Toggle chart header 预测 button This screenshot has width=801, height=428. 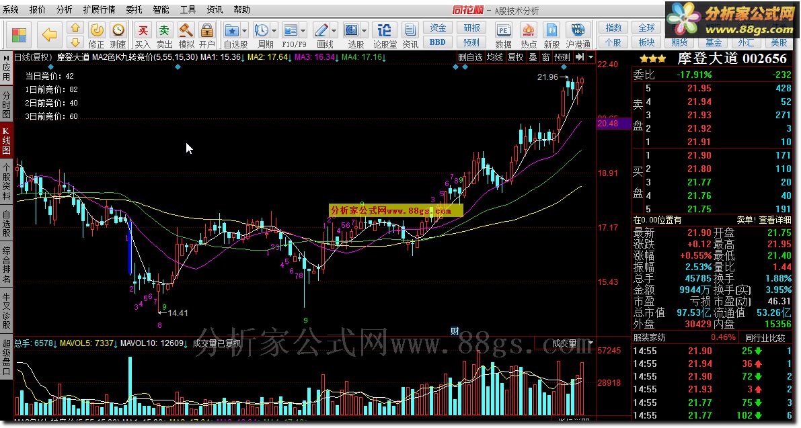562,57
